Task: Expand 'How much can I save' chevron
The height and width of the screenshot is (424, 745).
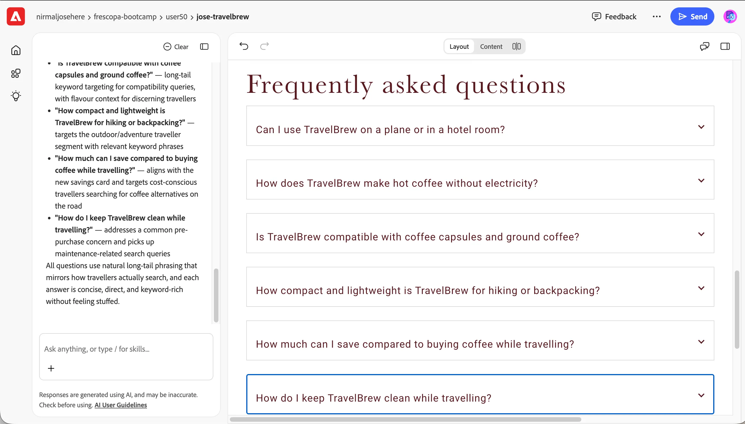Action: pos(701,342)
